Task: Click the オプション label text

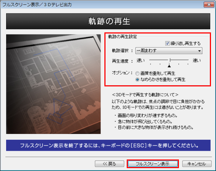Action: (122, 73)
